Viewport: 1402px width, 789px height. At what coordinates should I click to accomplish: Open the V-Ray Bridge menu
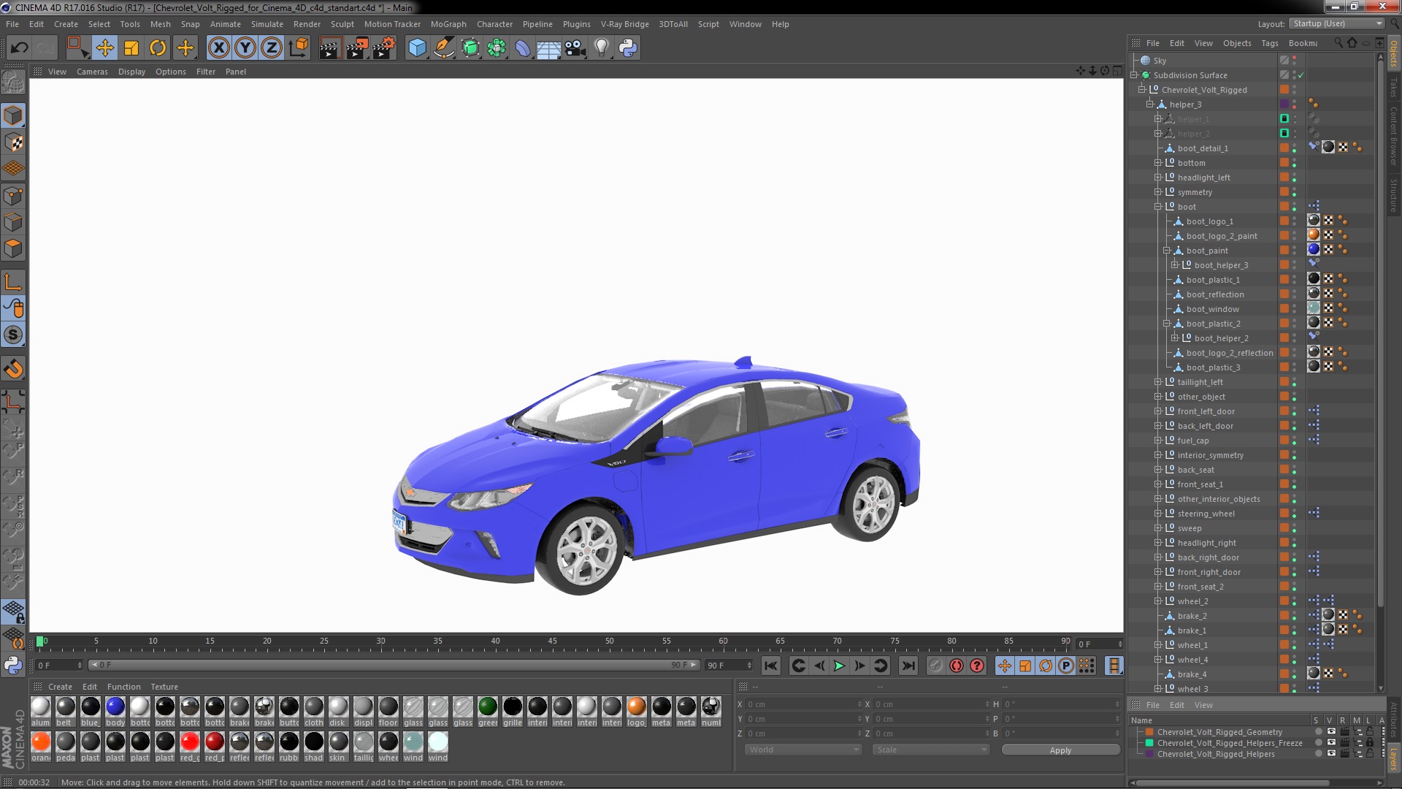coord(624,24)
